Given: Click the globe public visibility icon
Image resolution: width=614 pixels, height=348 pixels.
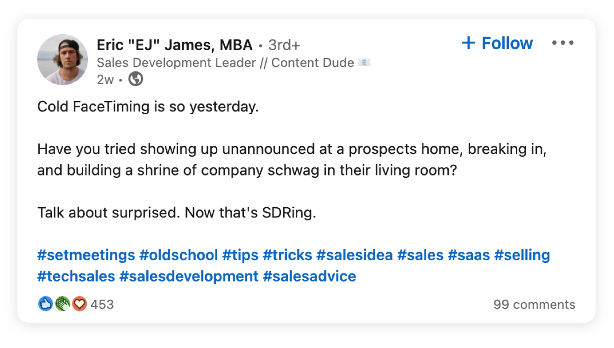Looking at the screenshot, I should 136,80.
